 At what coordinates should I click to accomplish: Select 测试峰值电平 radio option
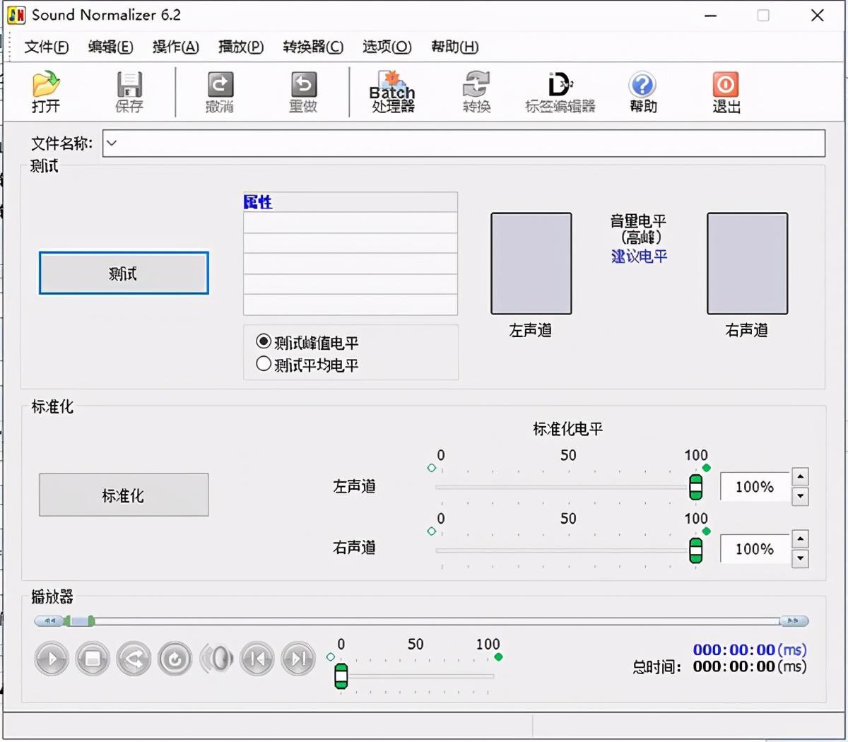coord(264,342)
